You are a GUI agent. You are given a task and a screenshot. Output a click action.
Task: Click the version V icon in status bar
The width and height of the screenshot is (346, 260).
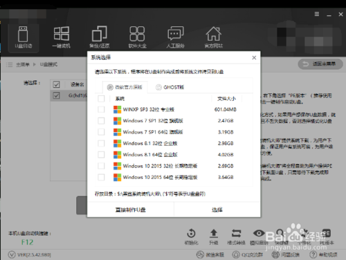coord(12,254)
